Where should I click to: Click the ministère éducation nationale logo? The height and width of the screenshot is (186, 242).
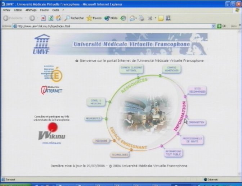(x=52, y=74)
